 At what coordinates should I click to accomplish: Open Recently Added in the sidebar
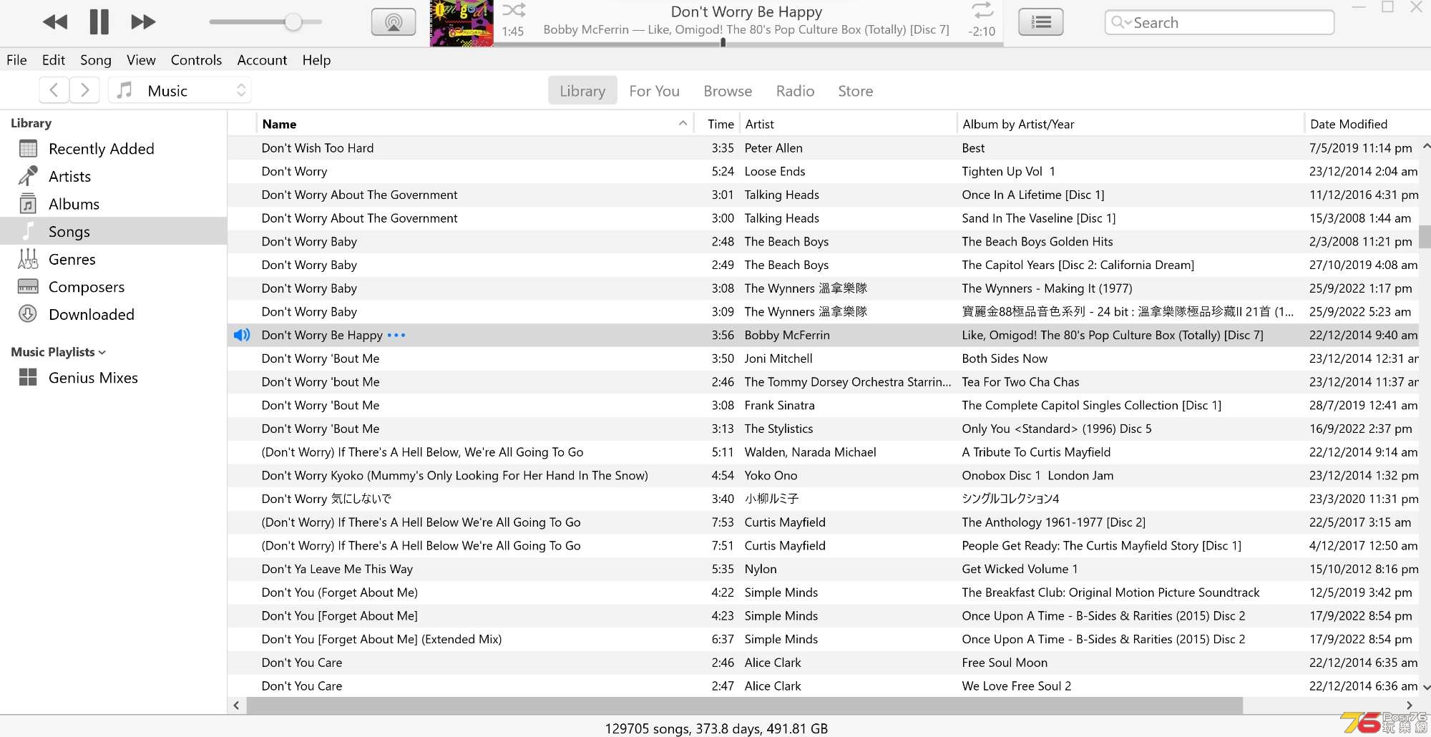pyautogui.click(x=114, y=149)
